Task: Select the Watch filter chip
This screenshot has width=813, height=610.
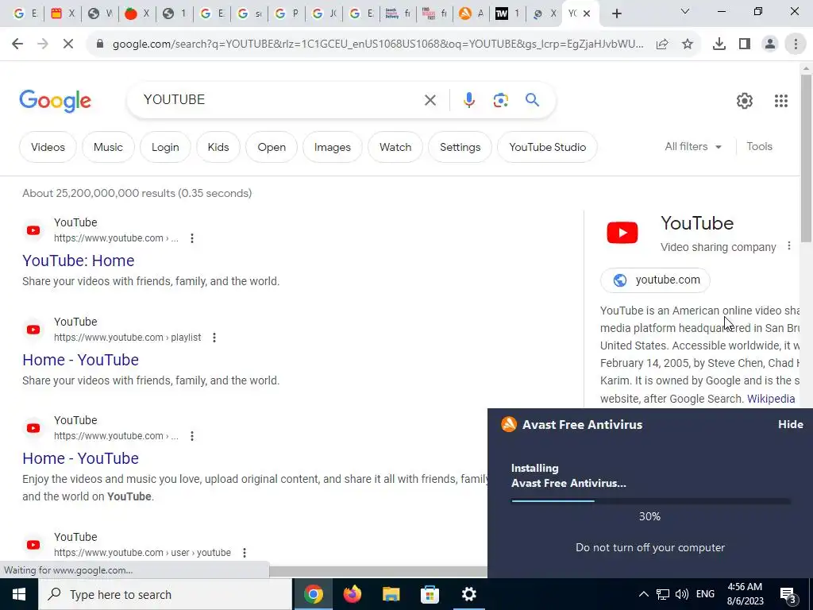Action: pos(395,147)
